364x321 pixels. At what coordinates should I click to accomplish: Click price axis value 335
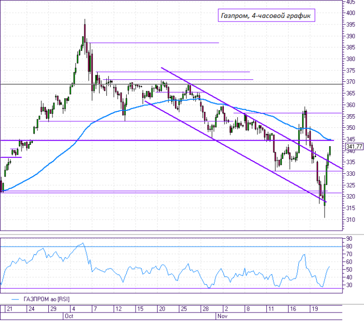coord(351,162)
